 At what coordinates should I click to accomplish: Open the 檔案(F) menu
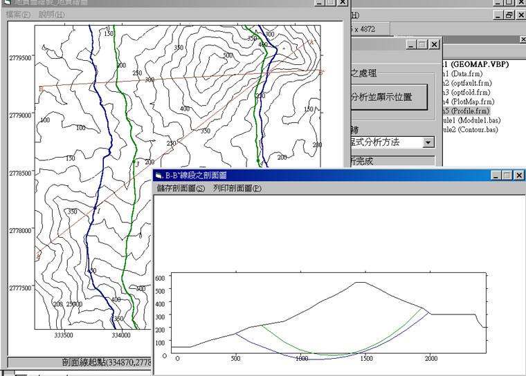pos(18,15)
